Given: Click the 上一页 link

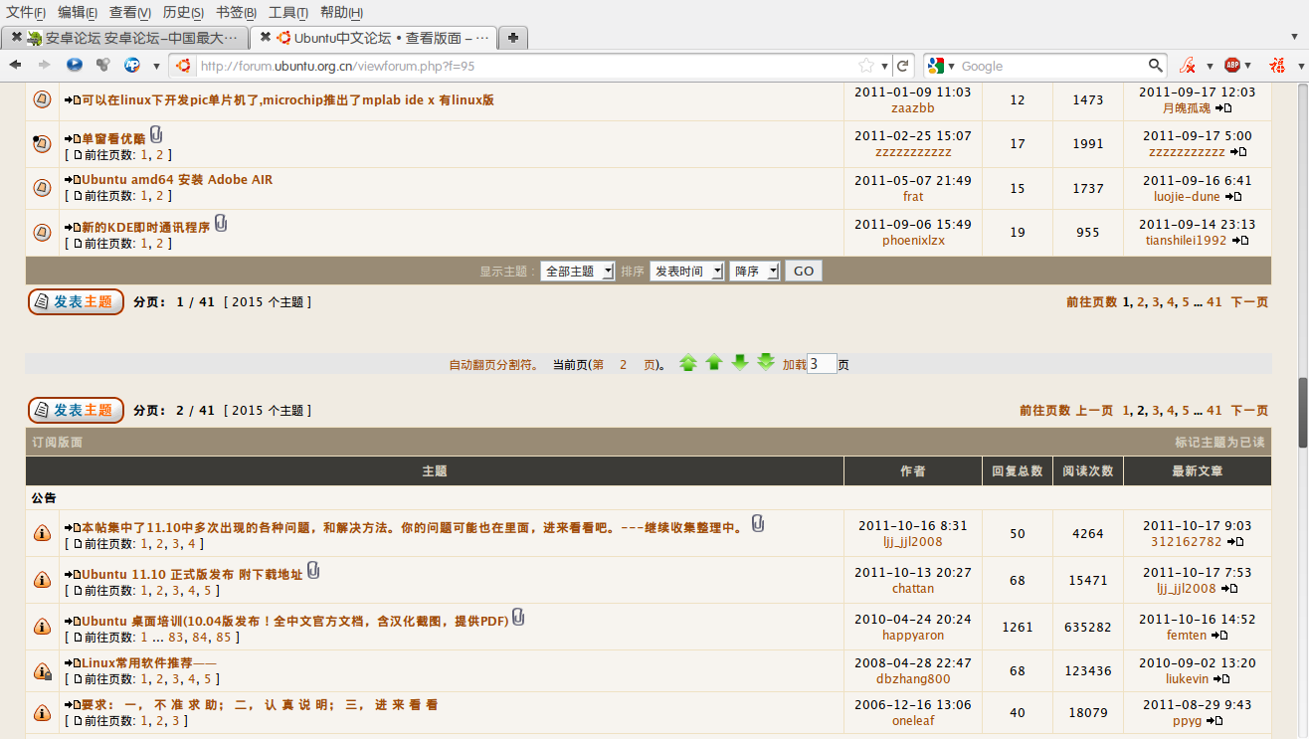Looking at the screenshot, I should pyautogui.click(x=1095, y=411).
